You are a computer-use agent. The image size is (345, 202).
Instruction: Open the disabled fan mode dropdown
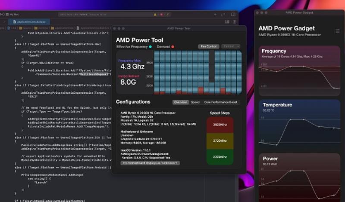tap(231, 46)
